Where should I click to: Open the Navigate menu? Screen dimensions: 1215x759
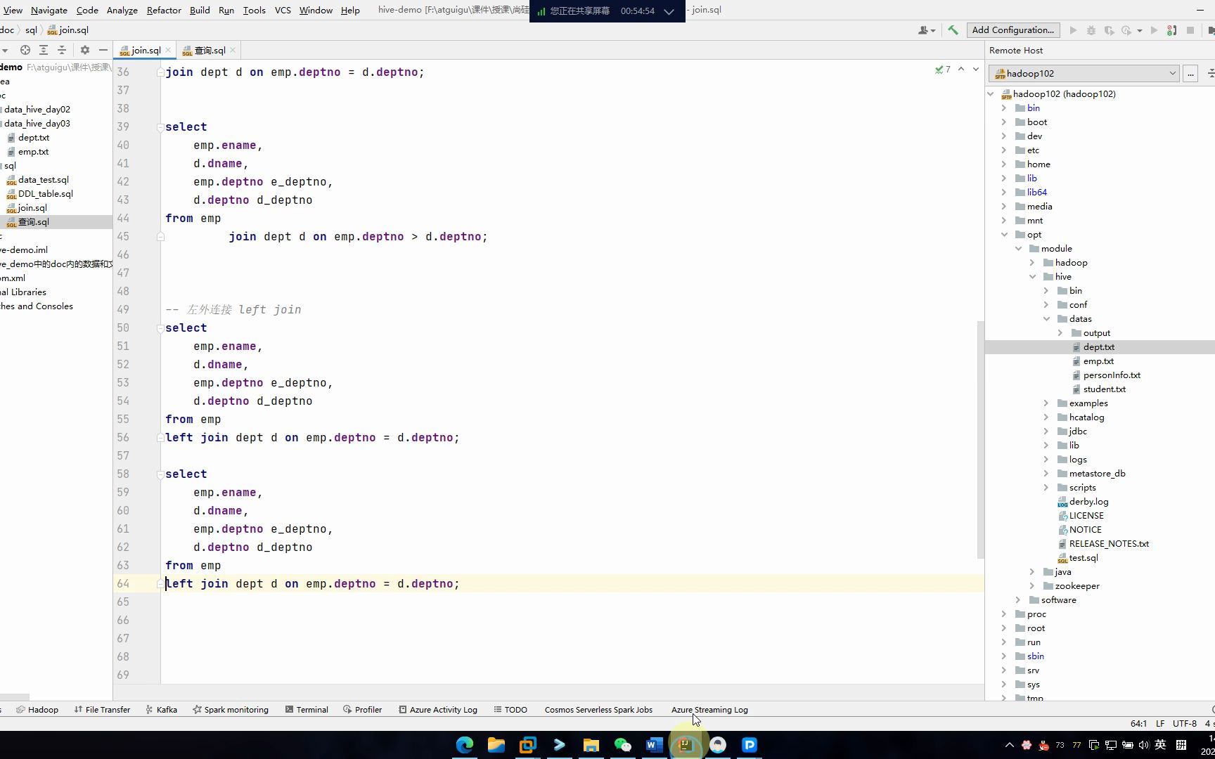49,10
